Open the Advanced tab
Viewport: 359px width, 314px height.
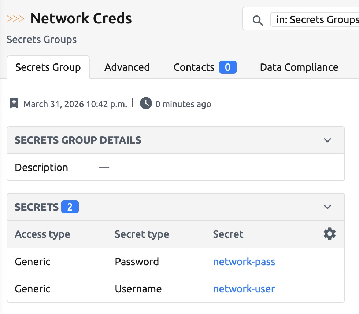127,67
